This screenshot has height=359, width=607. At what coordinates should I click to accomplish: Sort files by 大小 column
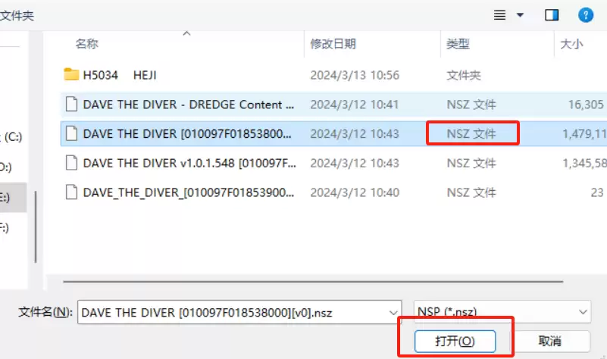[571, 45]
